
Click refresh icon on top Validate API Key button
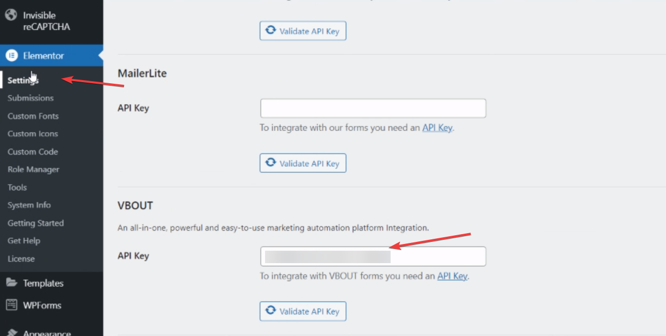pyautogui.click(x=270, y=30)
